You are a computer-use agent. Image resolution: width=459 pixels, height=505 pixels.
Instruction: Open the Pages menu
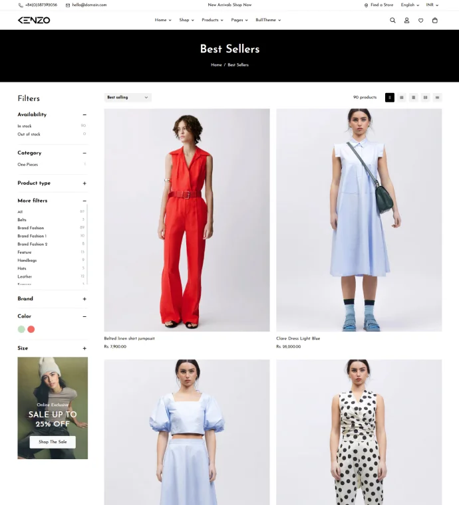[239, 20]
